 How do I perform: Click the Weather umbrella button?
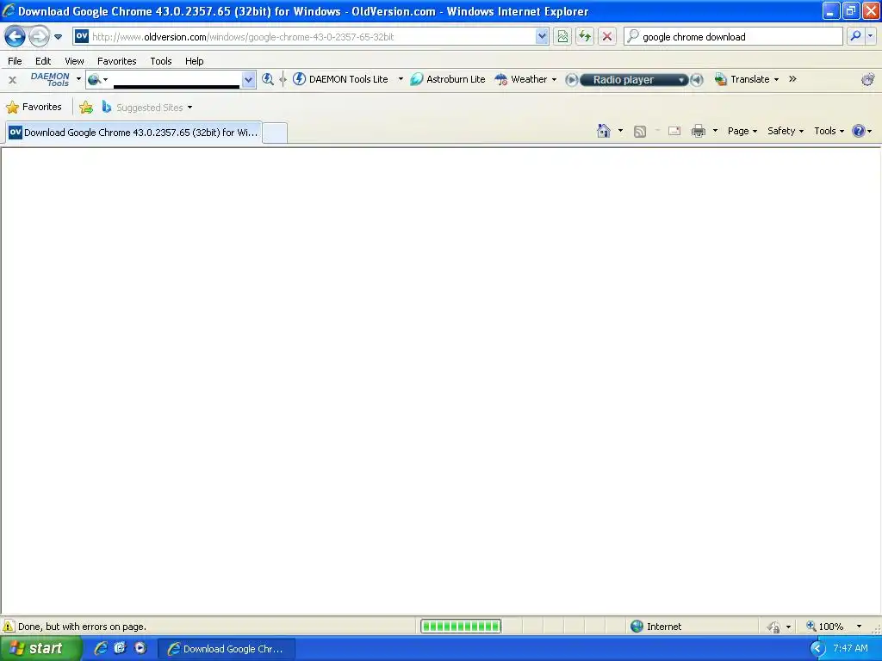tap(520, 79)
